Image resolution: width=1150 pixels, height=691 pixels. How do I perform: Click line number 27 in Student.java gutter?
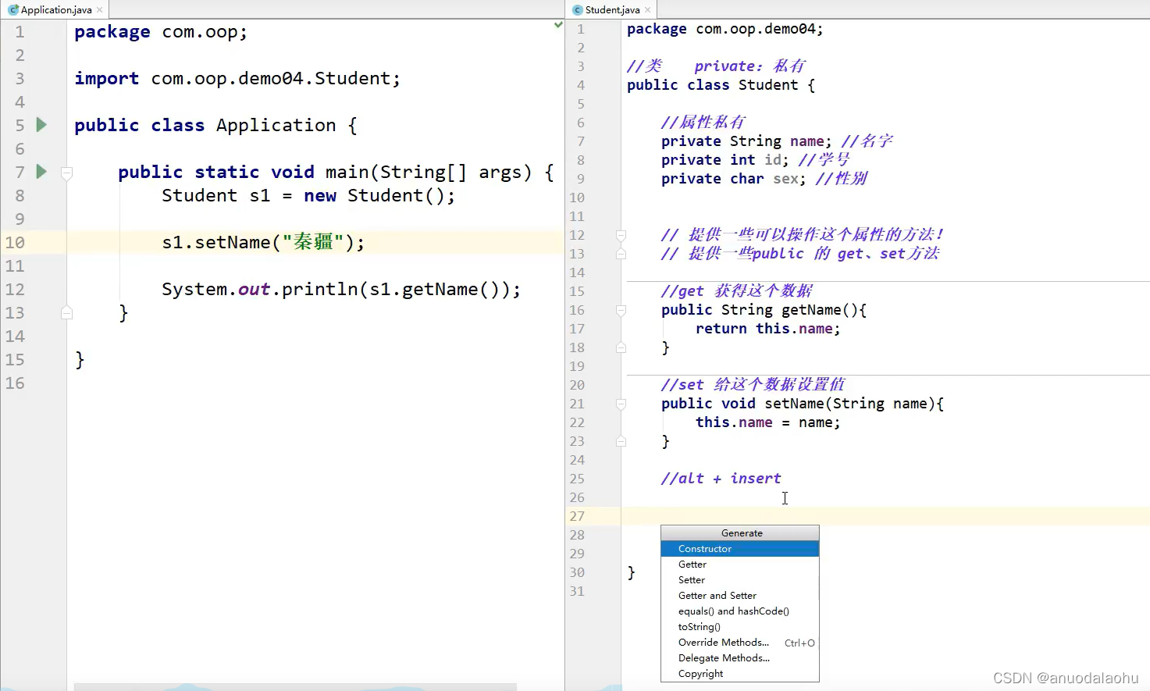577,516
